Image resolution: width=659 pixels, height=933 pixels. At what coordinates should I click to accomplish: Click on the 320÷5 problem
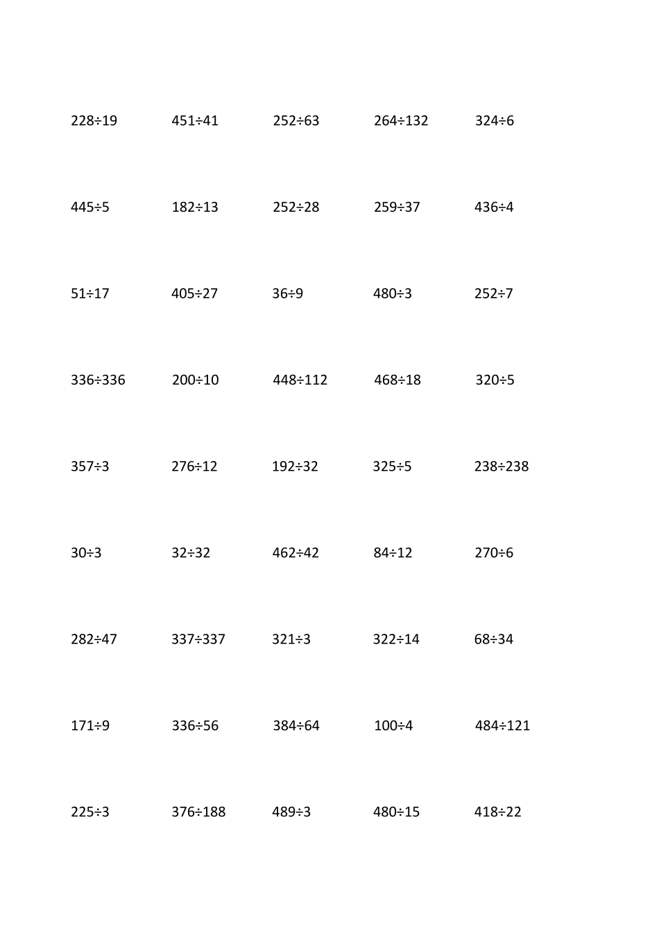tap(495, 380)
